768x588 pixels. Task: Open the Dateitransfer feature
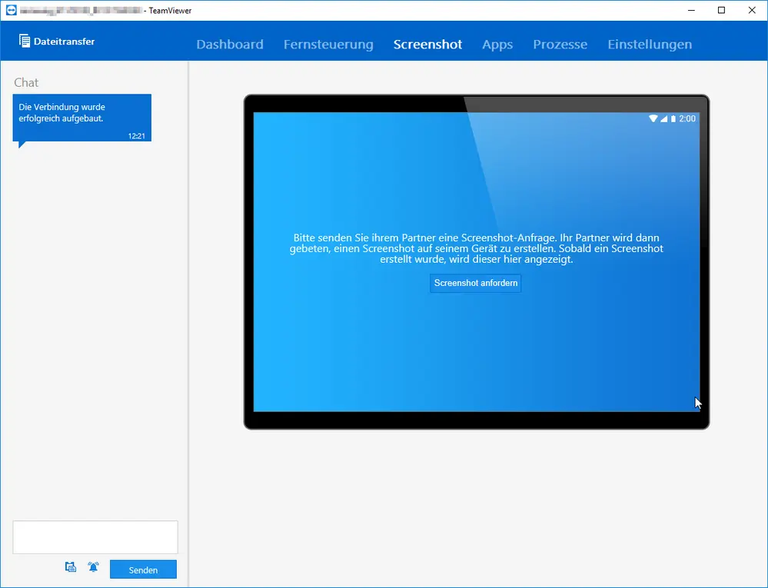coord(57,42)
